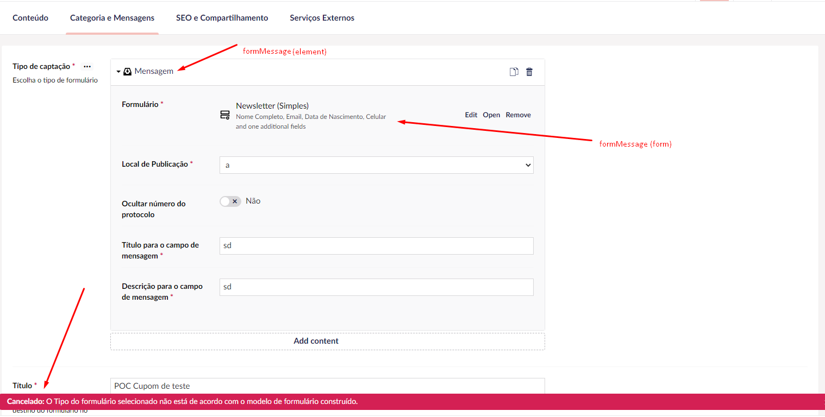This screenshot has width=825, height=417.
Task: Click the Título field containing POC Cupom de teste
Action: [327, 386]
